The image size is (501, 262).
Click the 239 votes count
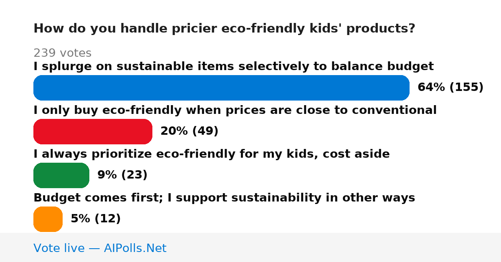coord(62,53)
